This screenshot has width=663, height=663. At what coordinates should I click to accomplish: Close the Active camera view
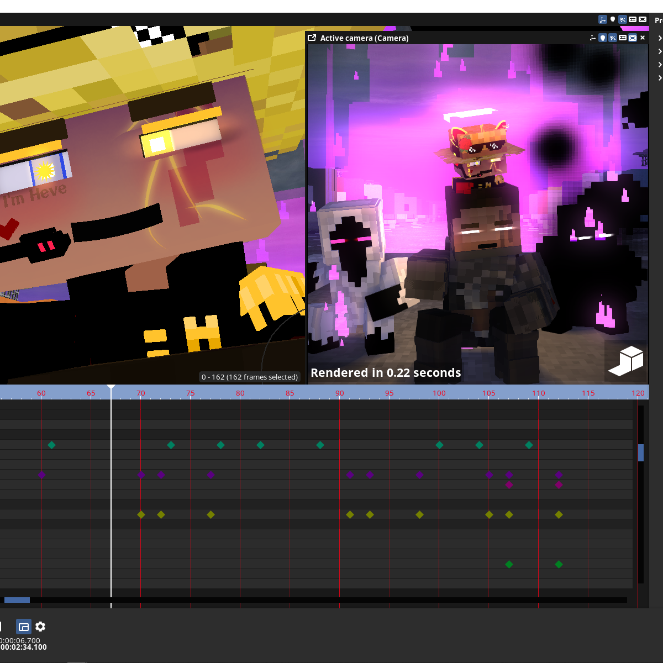[643, 38]
